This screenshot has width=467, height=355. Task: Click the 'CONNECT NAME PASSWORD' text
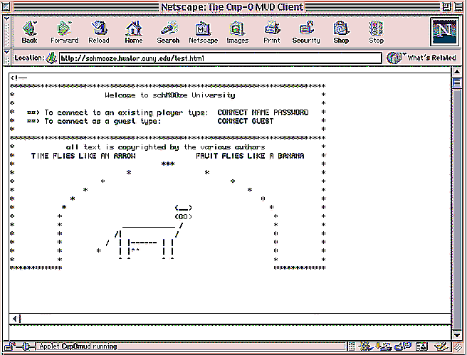click(x=263, y=112)
